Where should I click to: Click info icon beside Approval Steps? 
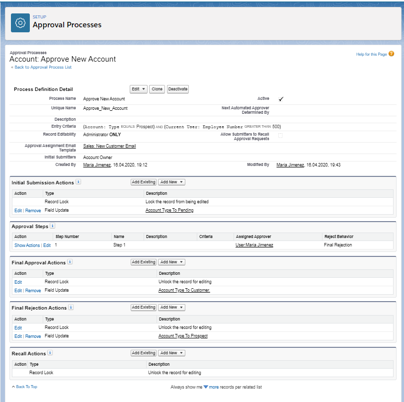(53, 226)
